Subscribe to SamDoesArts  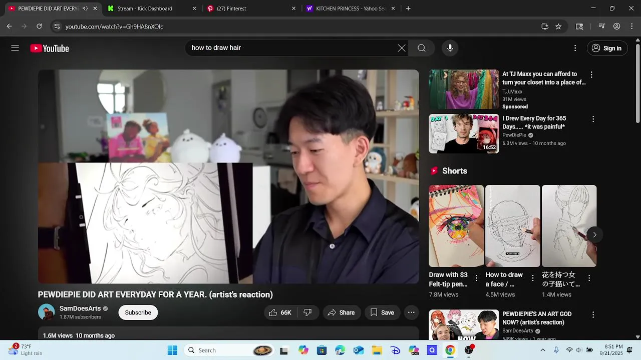(x=138, y=312)
